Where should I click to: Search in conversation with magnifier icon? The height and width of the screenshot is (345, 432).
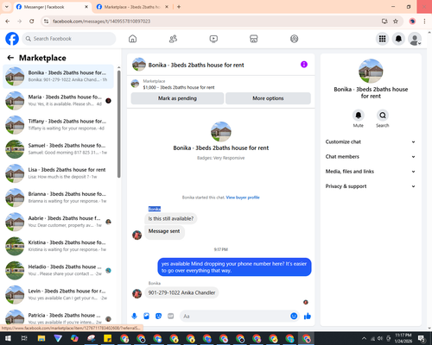point(383,116)
